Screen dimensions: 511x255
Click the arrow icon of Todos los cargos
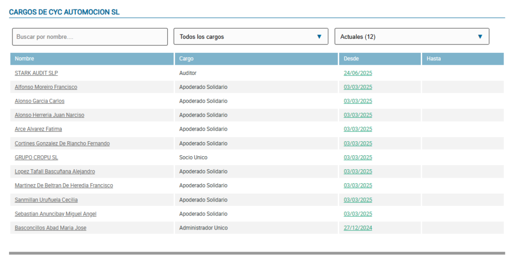pos(319,37)
